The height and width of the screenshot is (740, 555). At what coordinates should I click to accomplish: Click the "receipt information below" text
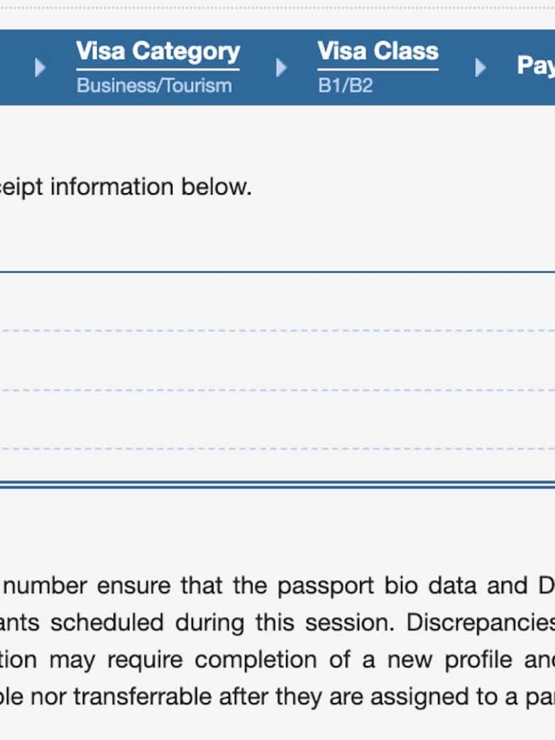tap(126, 187)
